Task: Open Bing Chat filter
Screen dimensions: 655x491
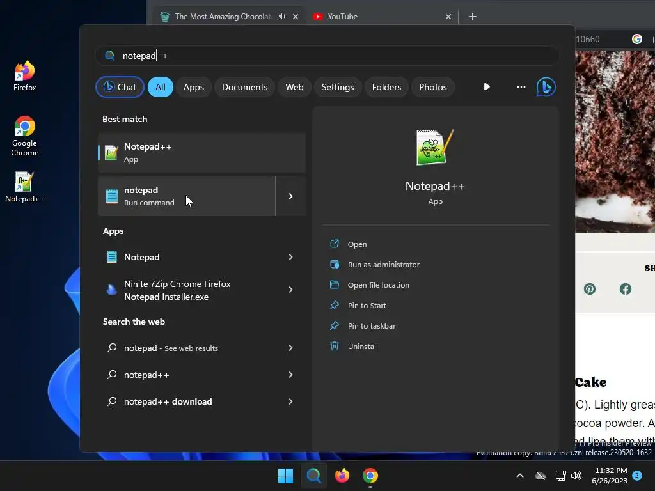Action: click(120, 87)
